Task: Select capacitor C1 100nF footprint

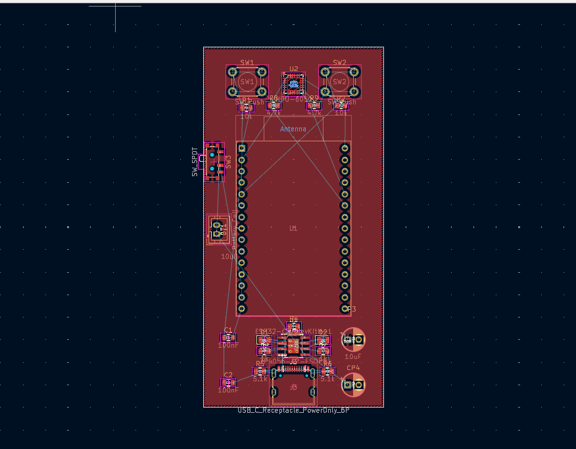Action: pos(228,338)
